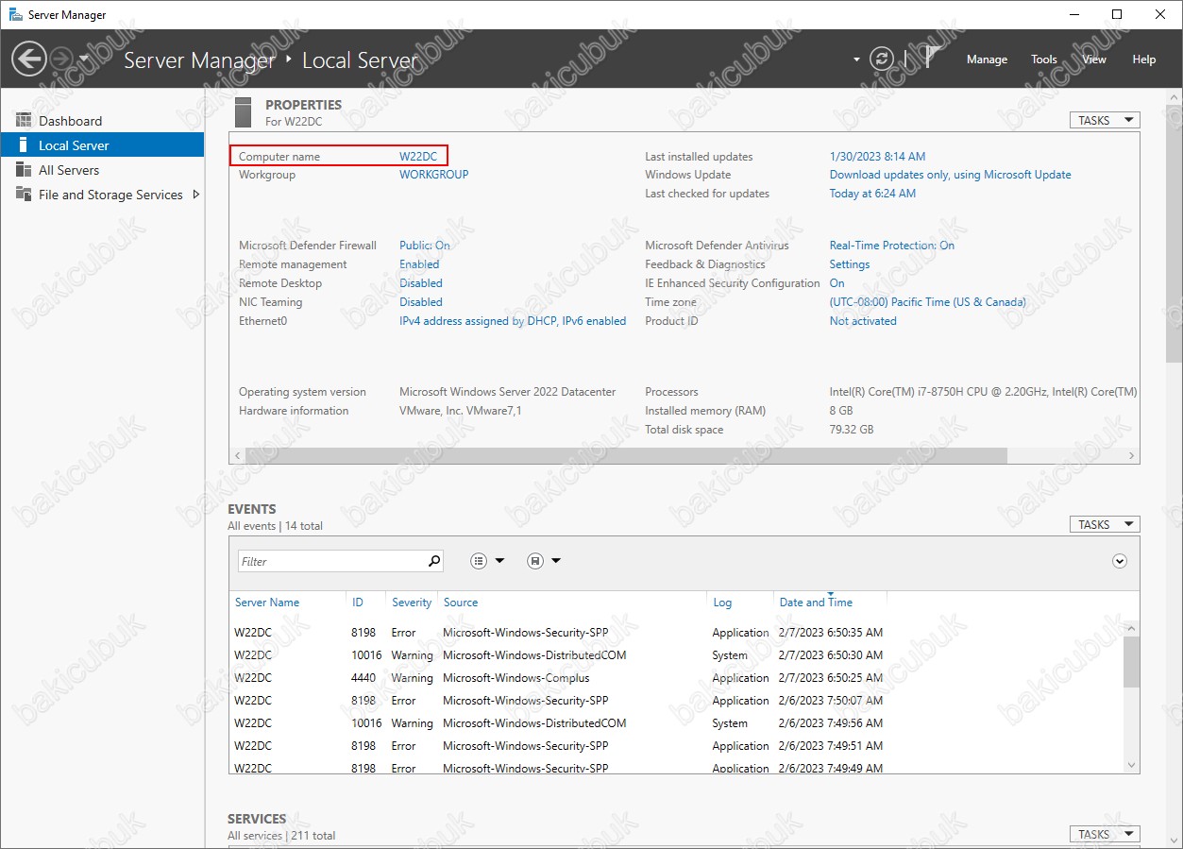Click the Dashboard icon in the sidebar
The width and height of the screenshot is (1183, 849).
point(24,121)
